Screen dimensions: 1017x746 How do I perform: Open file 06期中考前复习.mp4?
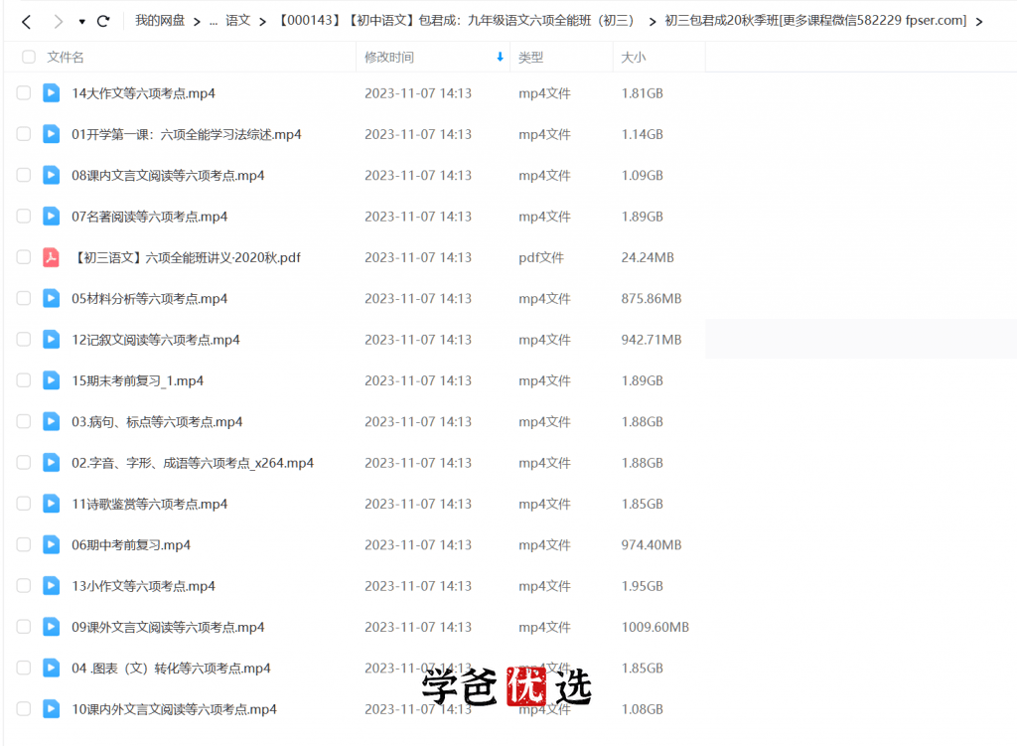(131, 545)
